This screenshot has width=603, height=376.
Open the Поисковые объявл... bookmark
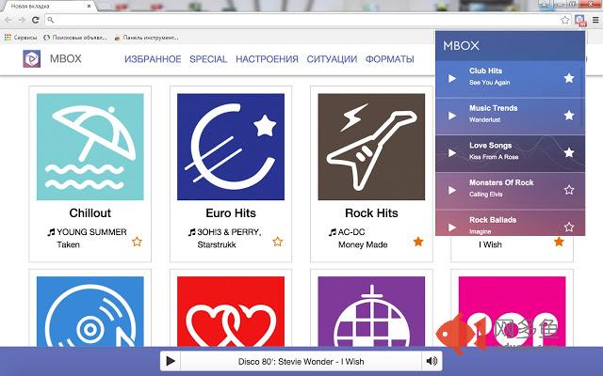point(75,38)
